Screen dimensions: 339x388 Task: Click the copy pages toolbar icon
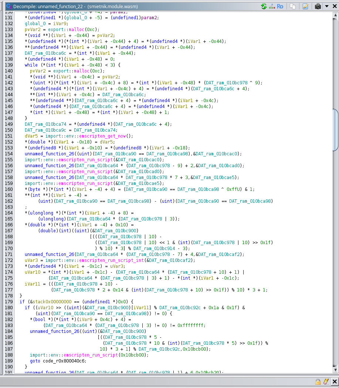[x=293, y=6]
